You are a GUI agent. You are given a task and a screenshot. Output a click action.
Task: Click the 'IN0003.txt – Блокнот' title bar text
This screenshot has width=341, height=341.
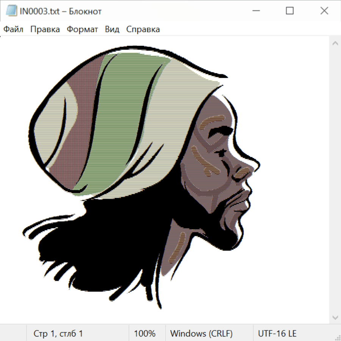click(x=61, y=11)
